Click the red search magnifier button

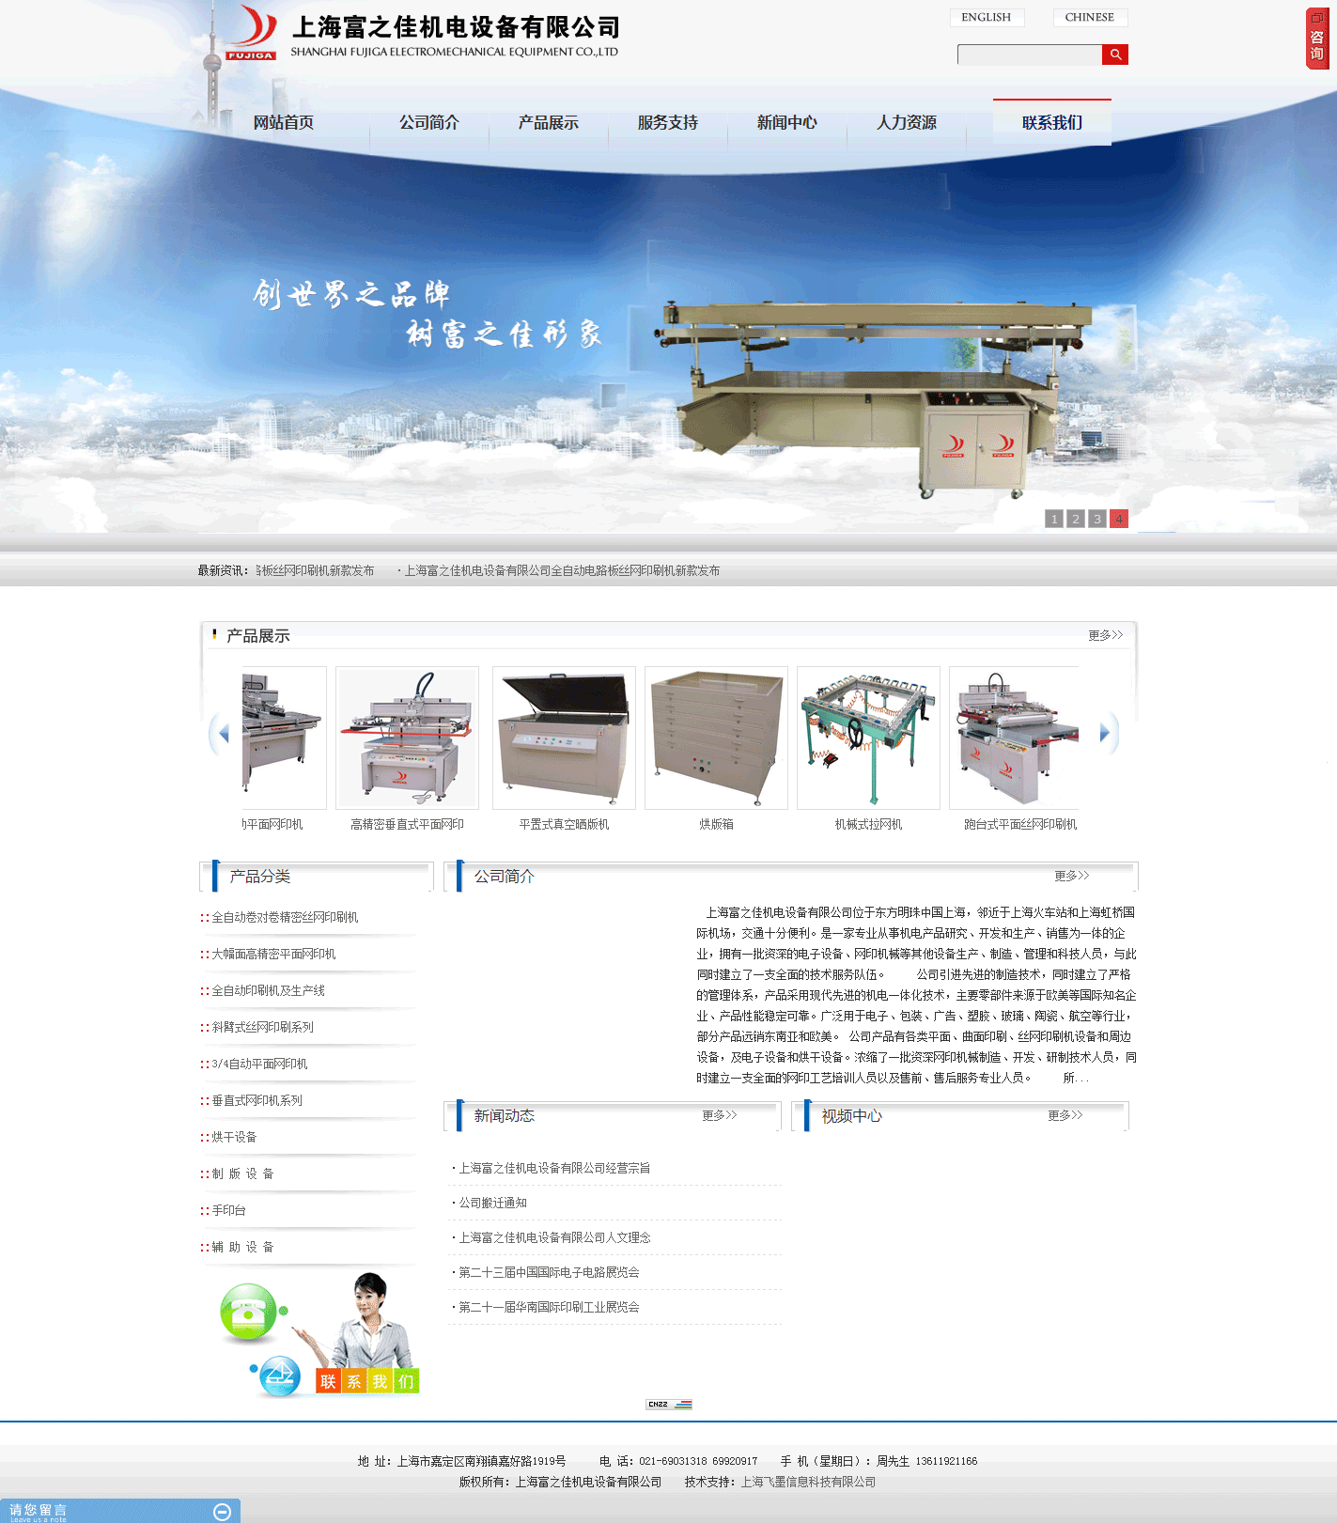pyautogui.click(x=1115, y=54)
